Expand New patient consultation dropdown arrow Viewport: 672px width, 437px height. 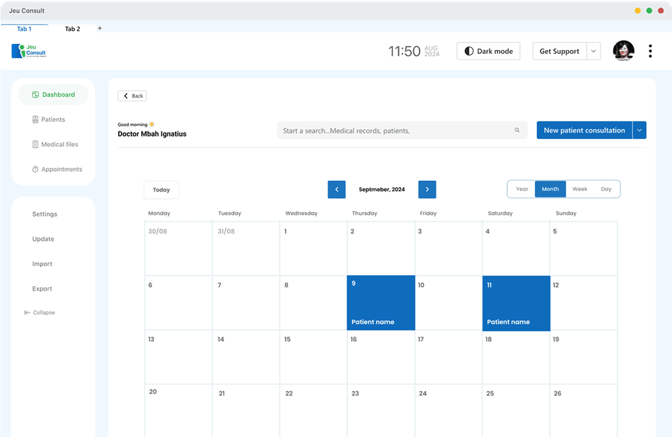(x=639, y=130)
